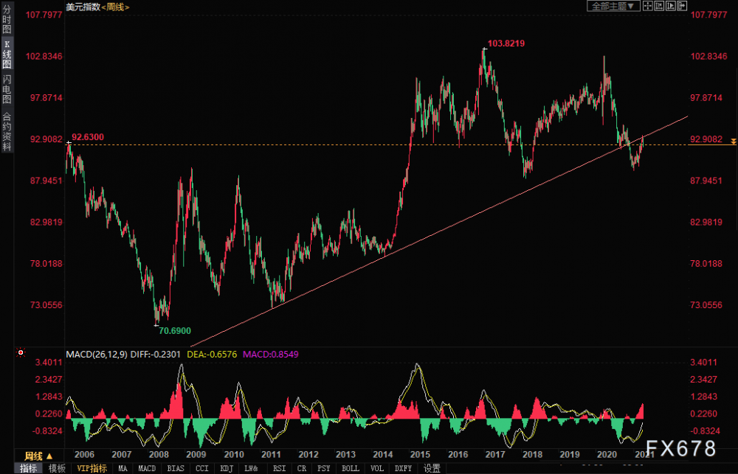
Task: Select the K线图 sidebar view
Action: click(7, 54)
